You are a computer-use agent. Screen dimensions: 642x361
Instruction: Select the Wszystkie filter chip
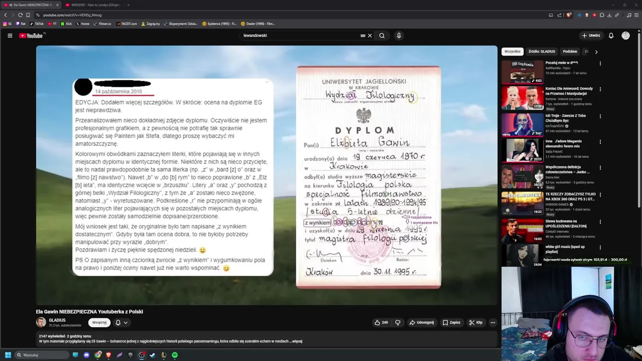pos(512,52)
